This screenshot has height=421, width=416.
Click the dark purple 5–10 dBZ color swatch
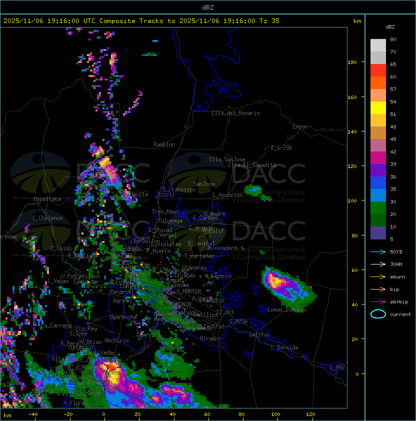pyautogui.click(x=378, y=233)
